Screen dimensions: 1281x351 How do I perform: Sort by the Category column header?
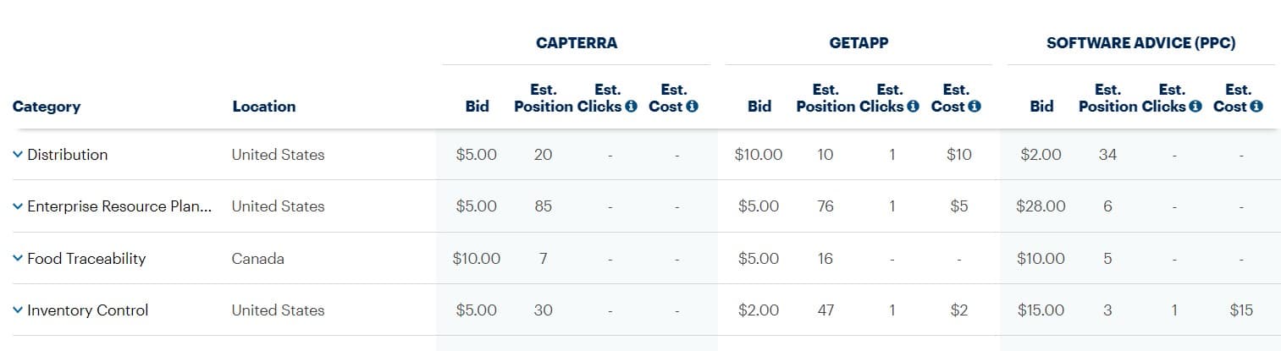click(47, 107)
